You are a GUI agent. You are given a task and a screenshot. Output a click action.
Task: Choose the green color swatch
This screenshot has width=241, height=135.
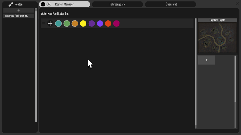tap(67, 23)
